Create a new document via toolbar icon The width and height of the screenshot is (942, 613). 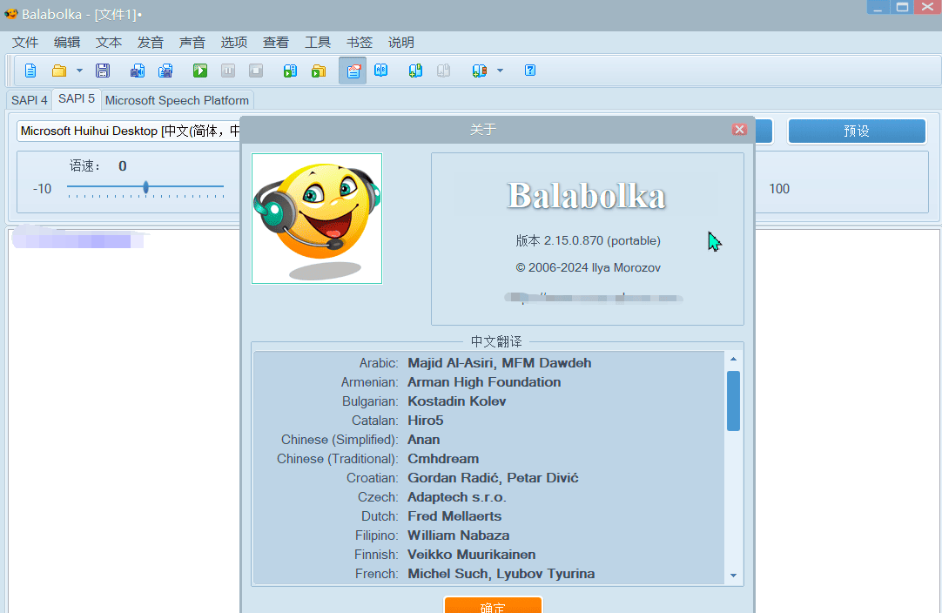pyautogui.click(x=30, y=71)
